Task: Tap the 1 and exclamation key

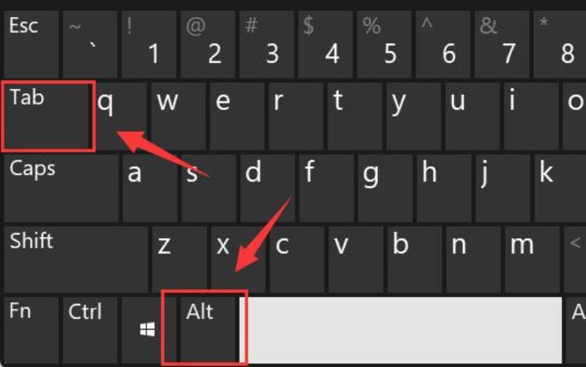Action: (149, 44)
